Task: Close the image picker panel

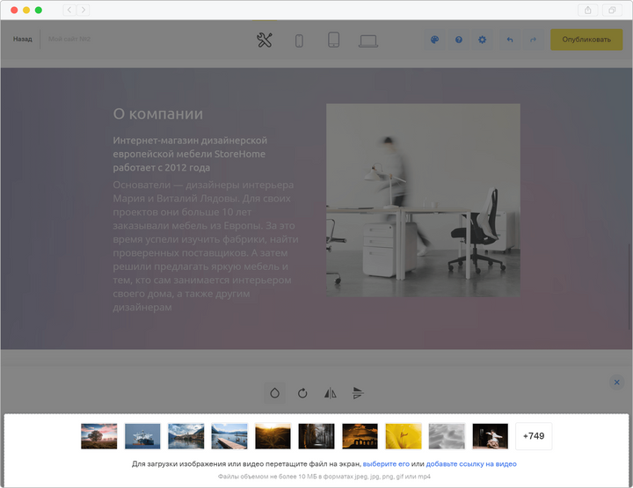Action: click(617, 382)
